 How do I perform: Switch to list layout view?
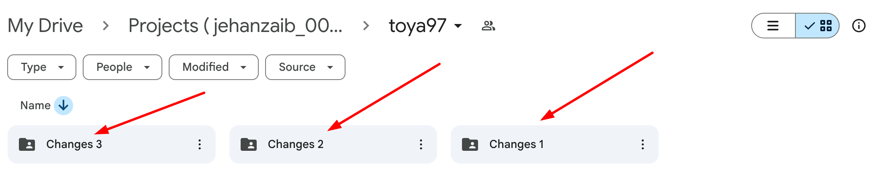773,26
